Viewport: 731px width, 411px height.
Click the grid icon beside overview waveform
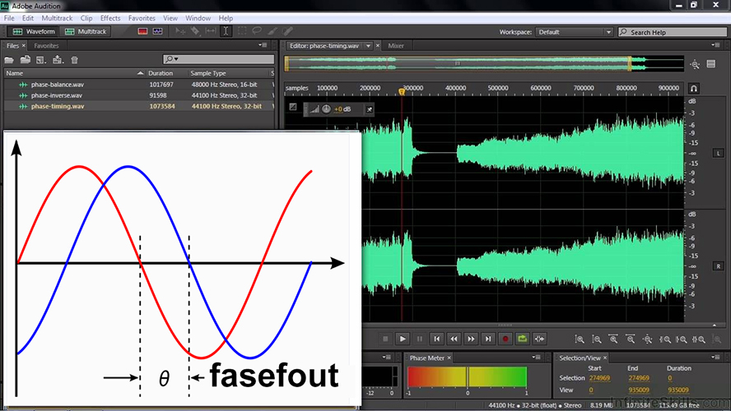coord(711,64)
